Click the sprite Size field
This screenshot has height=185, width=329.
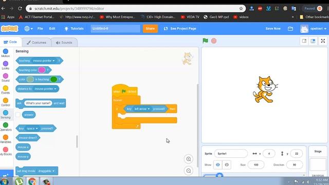click(x=256, y=165)
